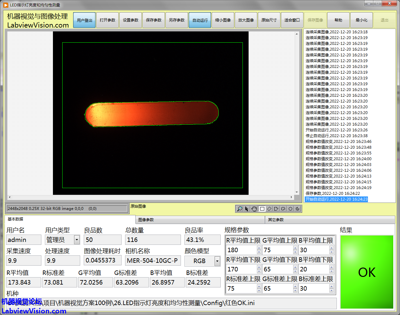Click the B标准差上限 field showing 30
Image resolution: width=400 pixels, height=315 pixels.
(x=314, y=288)
